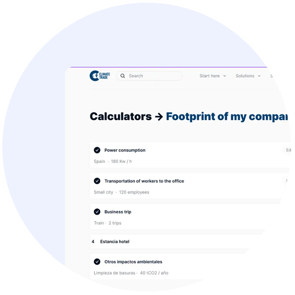Open the Calculators breadcrumb link
Image resolution: width=295 pixels, height=295 pixels.
click(121, 116)
